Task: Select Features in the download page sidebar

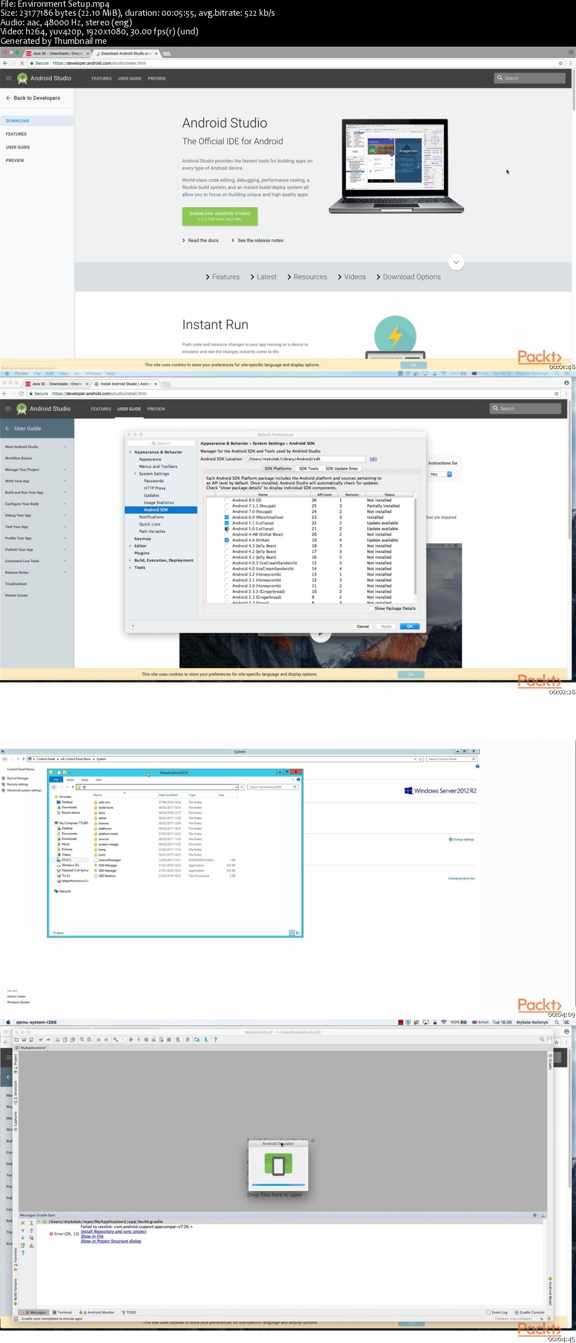Action: pyautogui.click(x=16, y=134)
